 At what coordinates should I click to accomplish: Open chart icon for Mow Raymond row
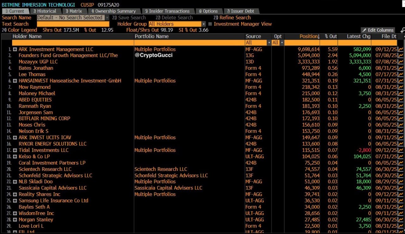[x=401, y=87]
